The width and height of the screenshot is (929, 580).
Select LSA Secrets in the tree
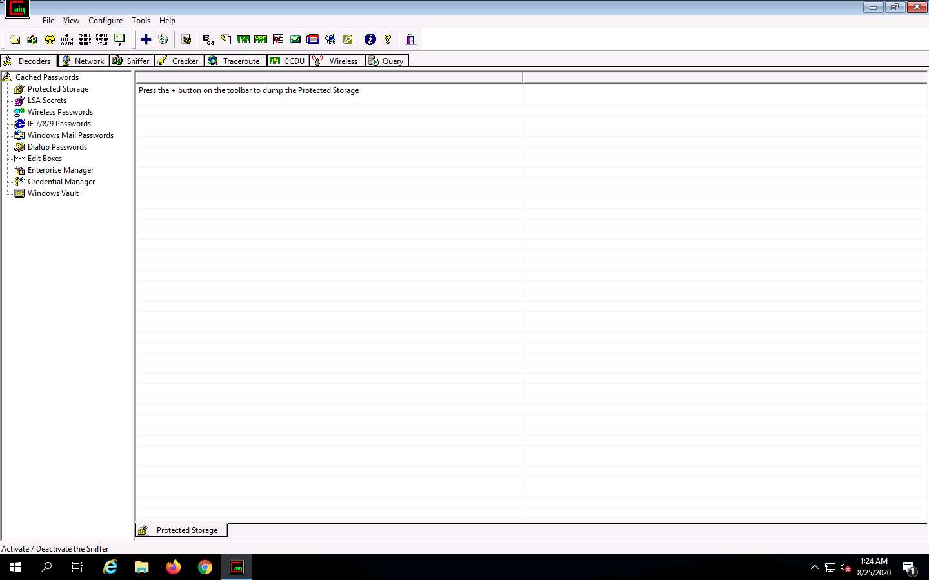coord(47,101)
